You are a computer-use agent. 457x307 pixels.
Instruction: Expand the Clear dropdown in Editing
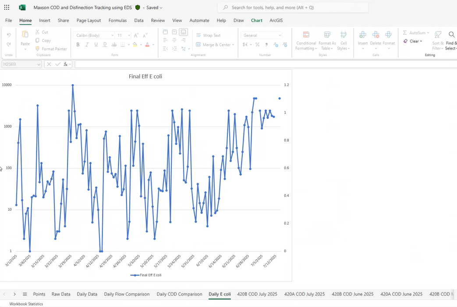tap(421, 42)
